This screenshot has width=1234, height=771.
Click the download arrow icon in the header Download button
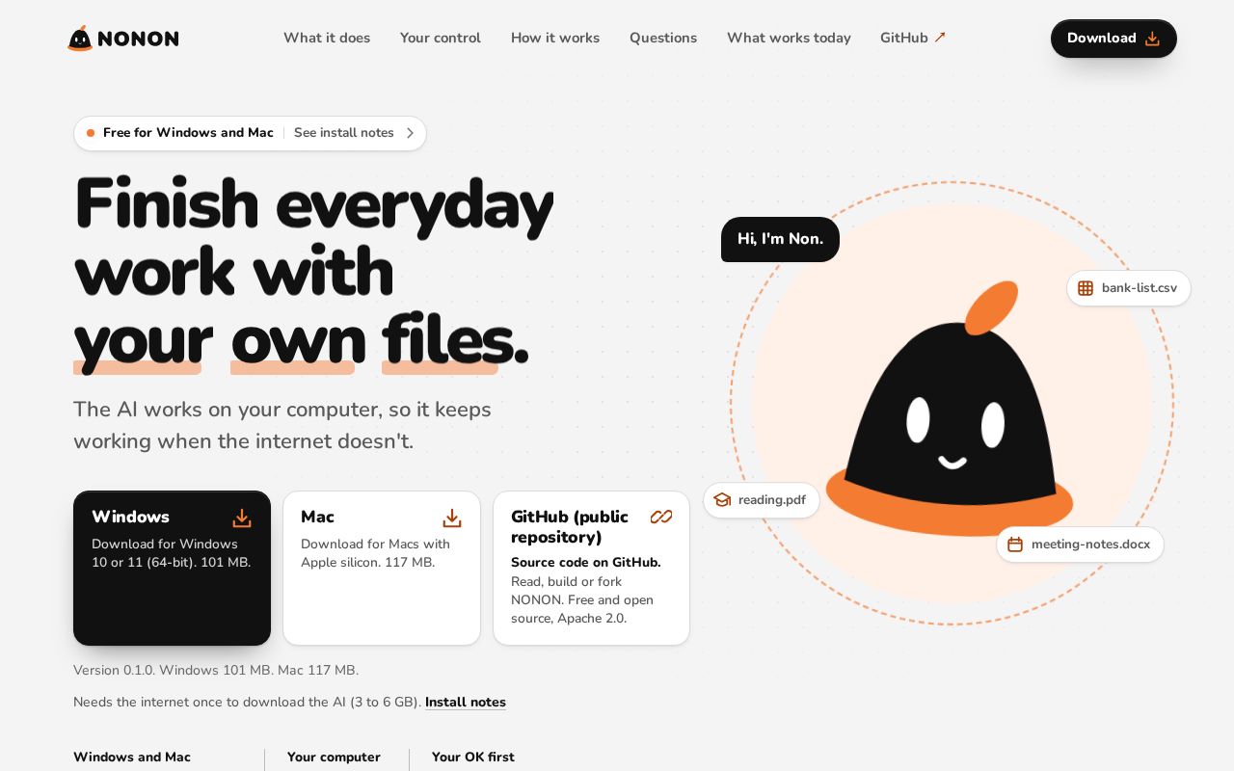[1152, 39]
